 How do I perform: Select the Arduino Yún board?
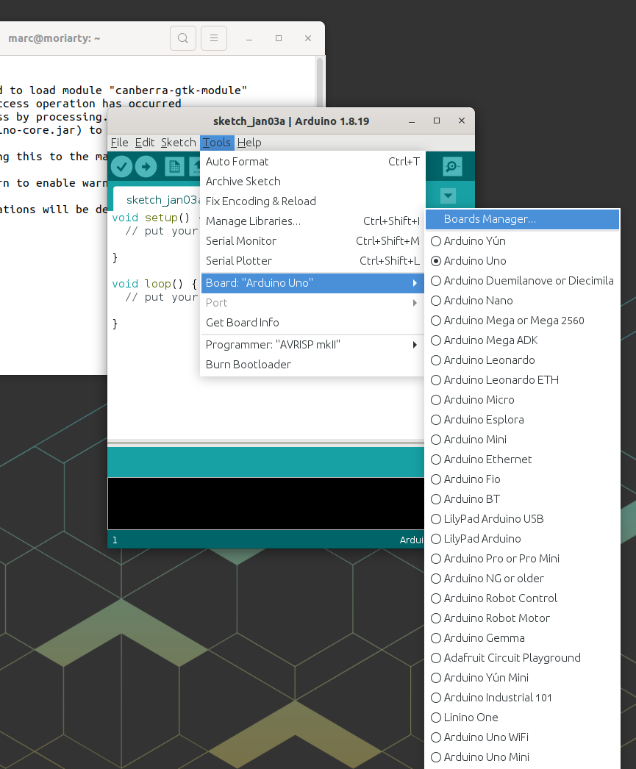tap(522, 241)
